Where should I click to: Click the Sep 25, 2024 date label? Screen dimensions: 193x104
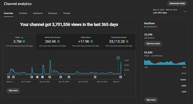pyautogui.click(x=44, y=82)
